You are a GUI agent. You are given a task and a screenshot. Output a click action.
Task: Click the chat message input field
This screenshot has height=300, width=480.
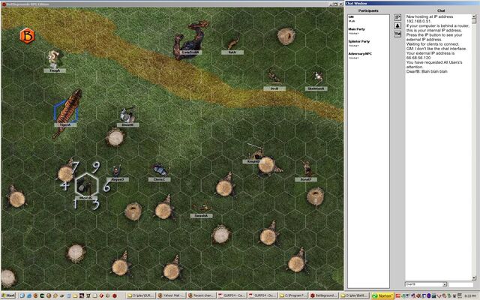point(461,285)
